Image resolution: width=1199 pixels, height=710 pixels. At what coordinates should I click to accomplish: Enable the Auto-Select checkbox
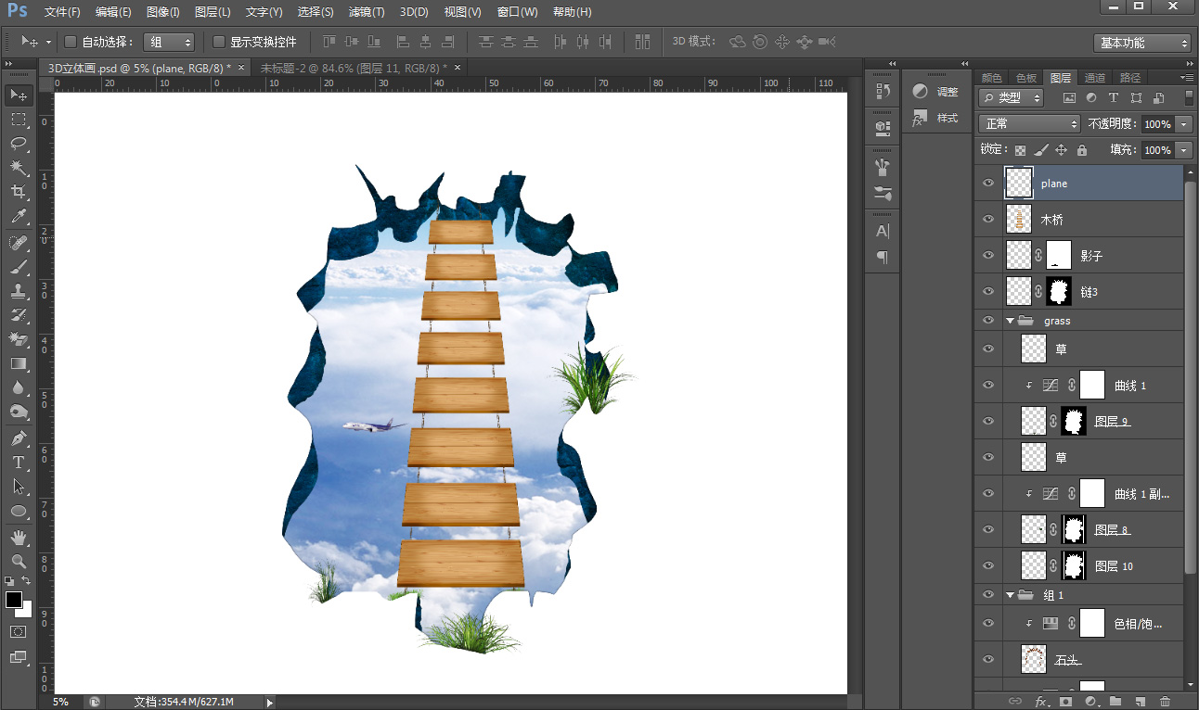pos(71,42)
